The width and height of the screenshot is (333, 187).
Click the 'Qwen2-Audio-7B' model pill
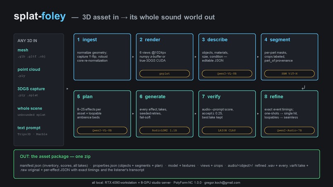(289, 130)
